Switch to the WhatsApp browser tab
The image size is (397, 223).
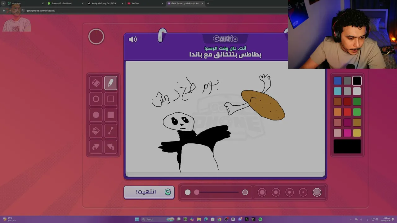click(x=26, y=3)
